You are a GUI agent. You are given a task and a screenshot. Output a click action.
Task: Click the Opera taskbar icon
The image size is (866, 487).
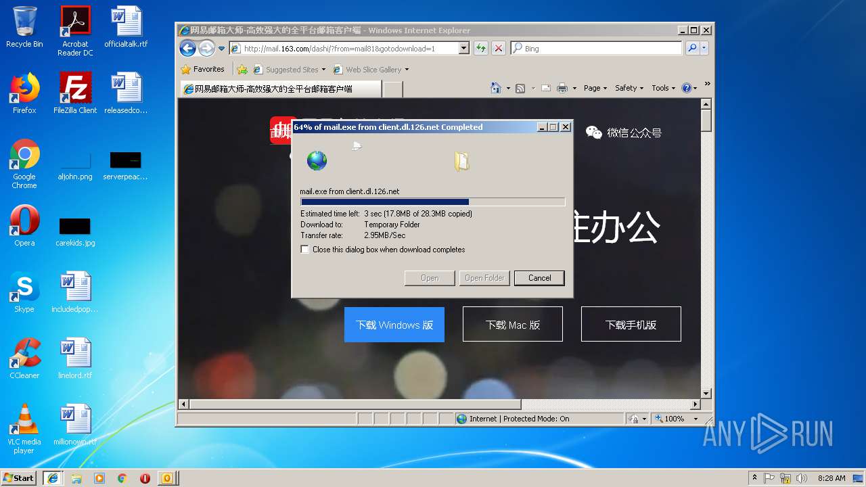pos(145,478)
